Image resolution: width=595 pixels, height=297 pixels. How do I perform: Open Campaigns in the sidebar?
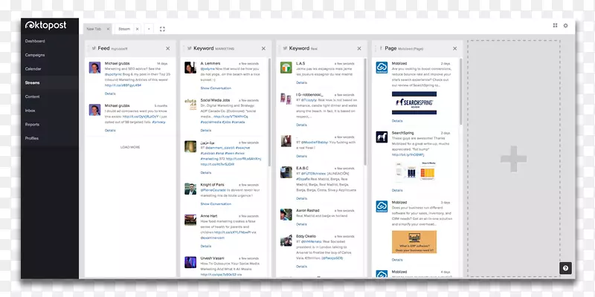click(x=34, y=54)
